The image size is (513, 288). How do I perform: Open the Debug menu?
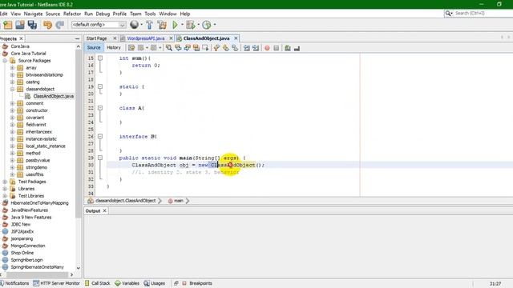click(x=103, y=14)
